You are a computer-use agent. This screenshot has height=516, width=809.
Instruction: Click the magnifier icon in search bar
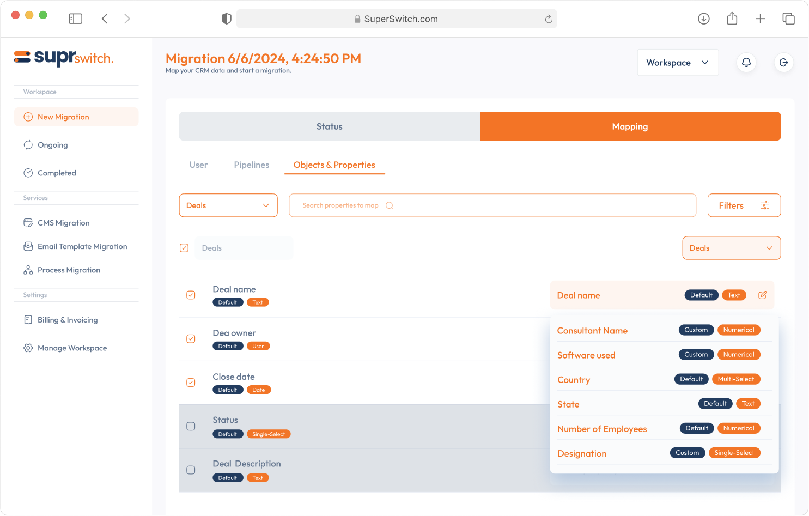(389, 205)
